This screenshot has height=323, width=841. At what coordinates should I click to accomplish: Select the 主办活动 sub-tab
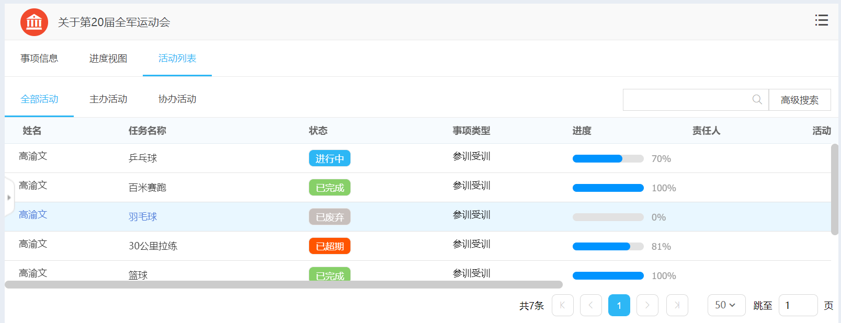[x=108, y=99]
